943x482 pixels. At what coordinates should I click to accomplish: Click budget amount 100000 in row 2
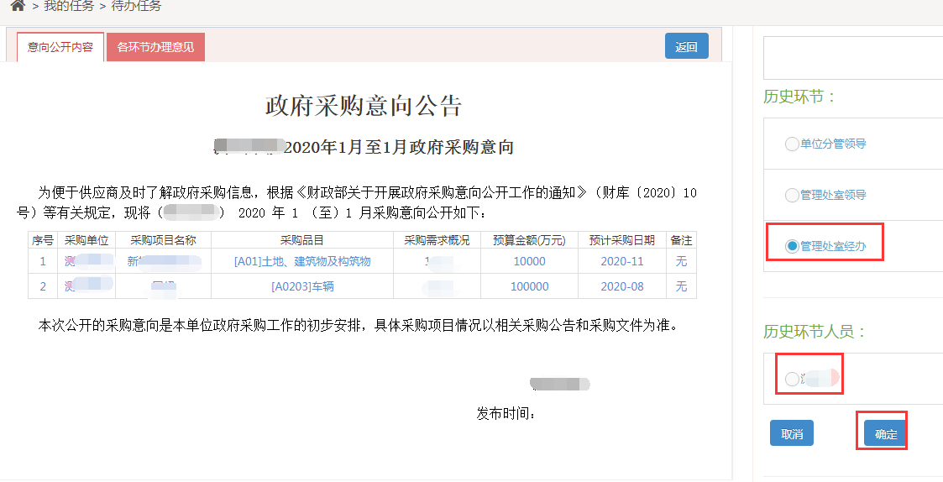[529, 286]
